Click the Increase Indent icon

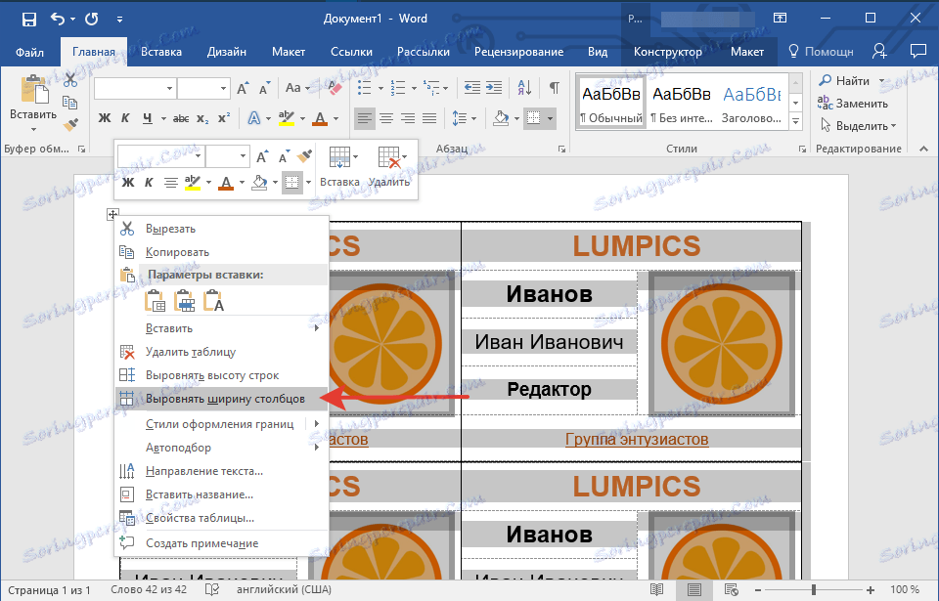tap(496, 88)
